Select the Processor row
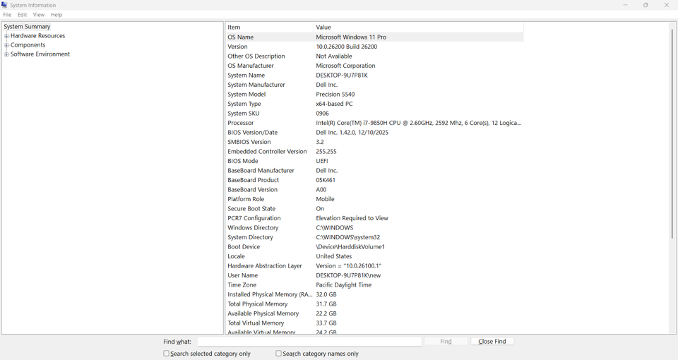Screen dimensions: 678x360 (x=374, y=123)
